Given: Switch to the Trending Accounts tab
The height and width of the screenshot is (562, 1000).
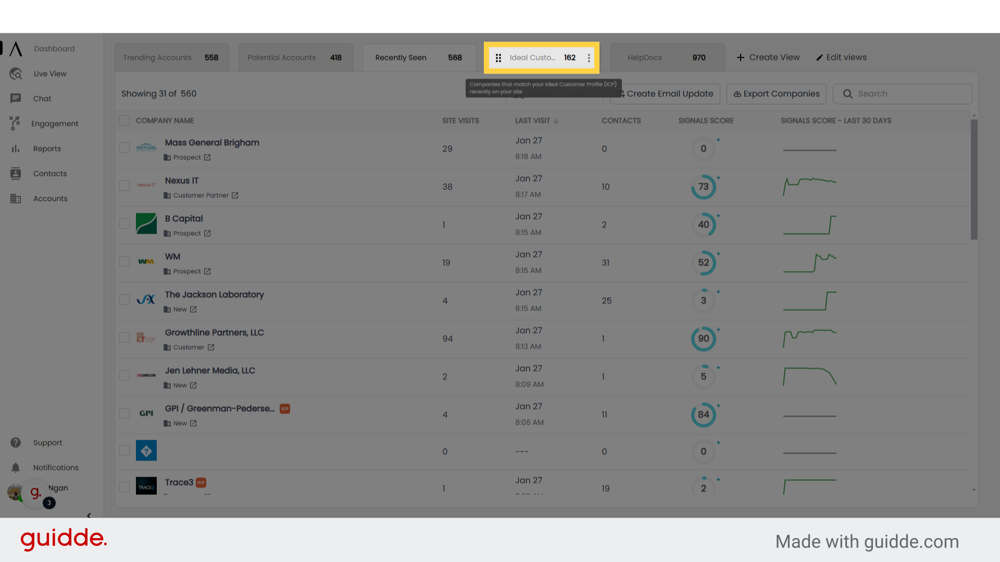Looking at the screenshot, I should click(x=171, y=58).
